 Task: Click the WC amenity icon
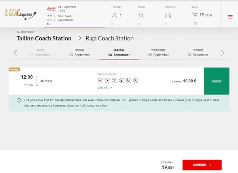pos(100,80)
